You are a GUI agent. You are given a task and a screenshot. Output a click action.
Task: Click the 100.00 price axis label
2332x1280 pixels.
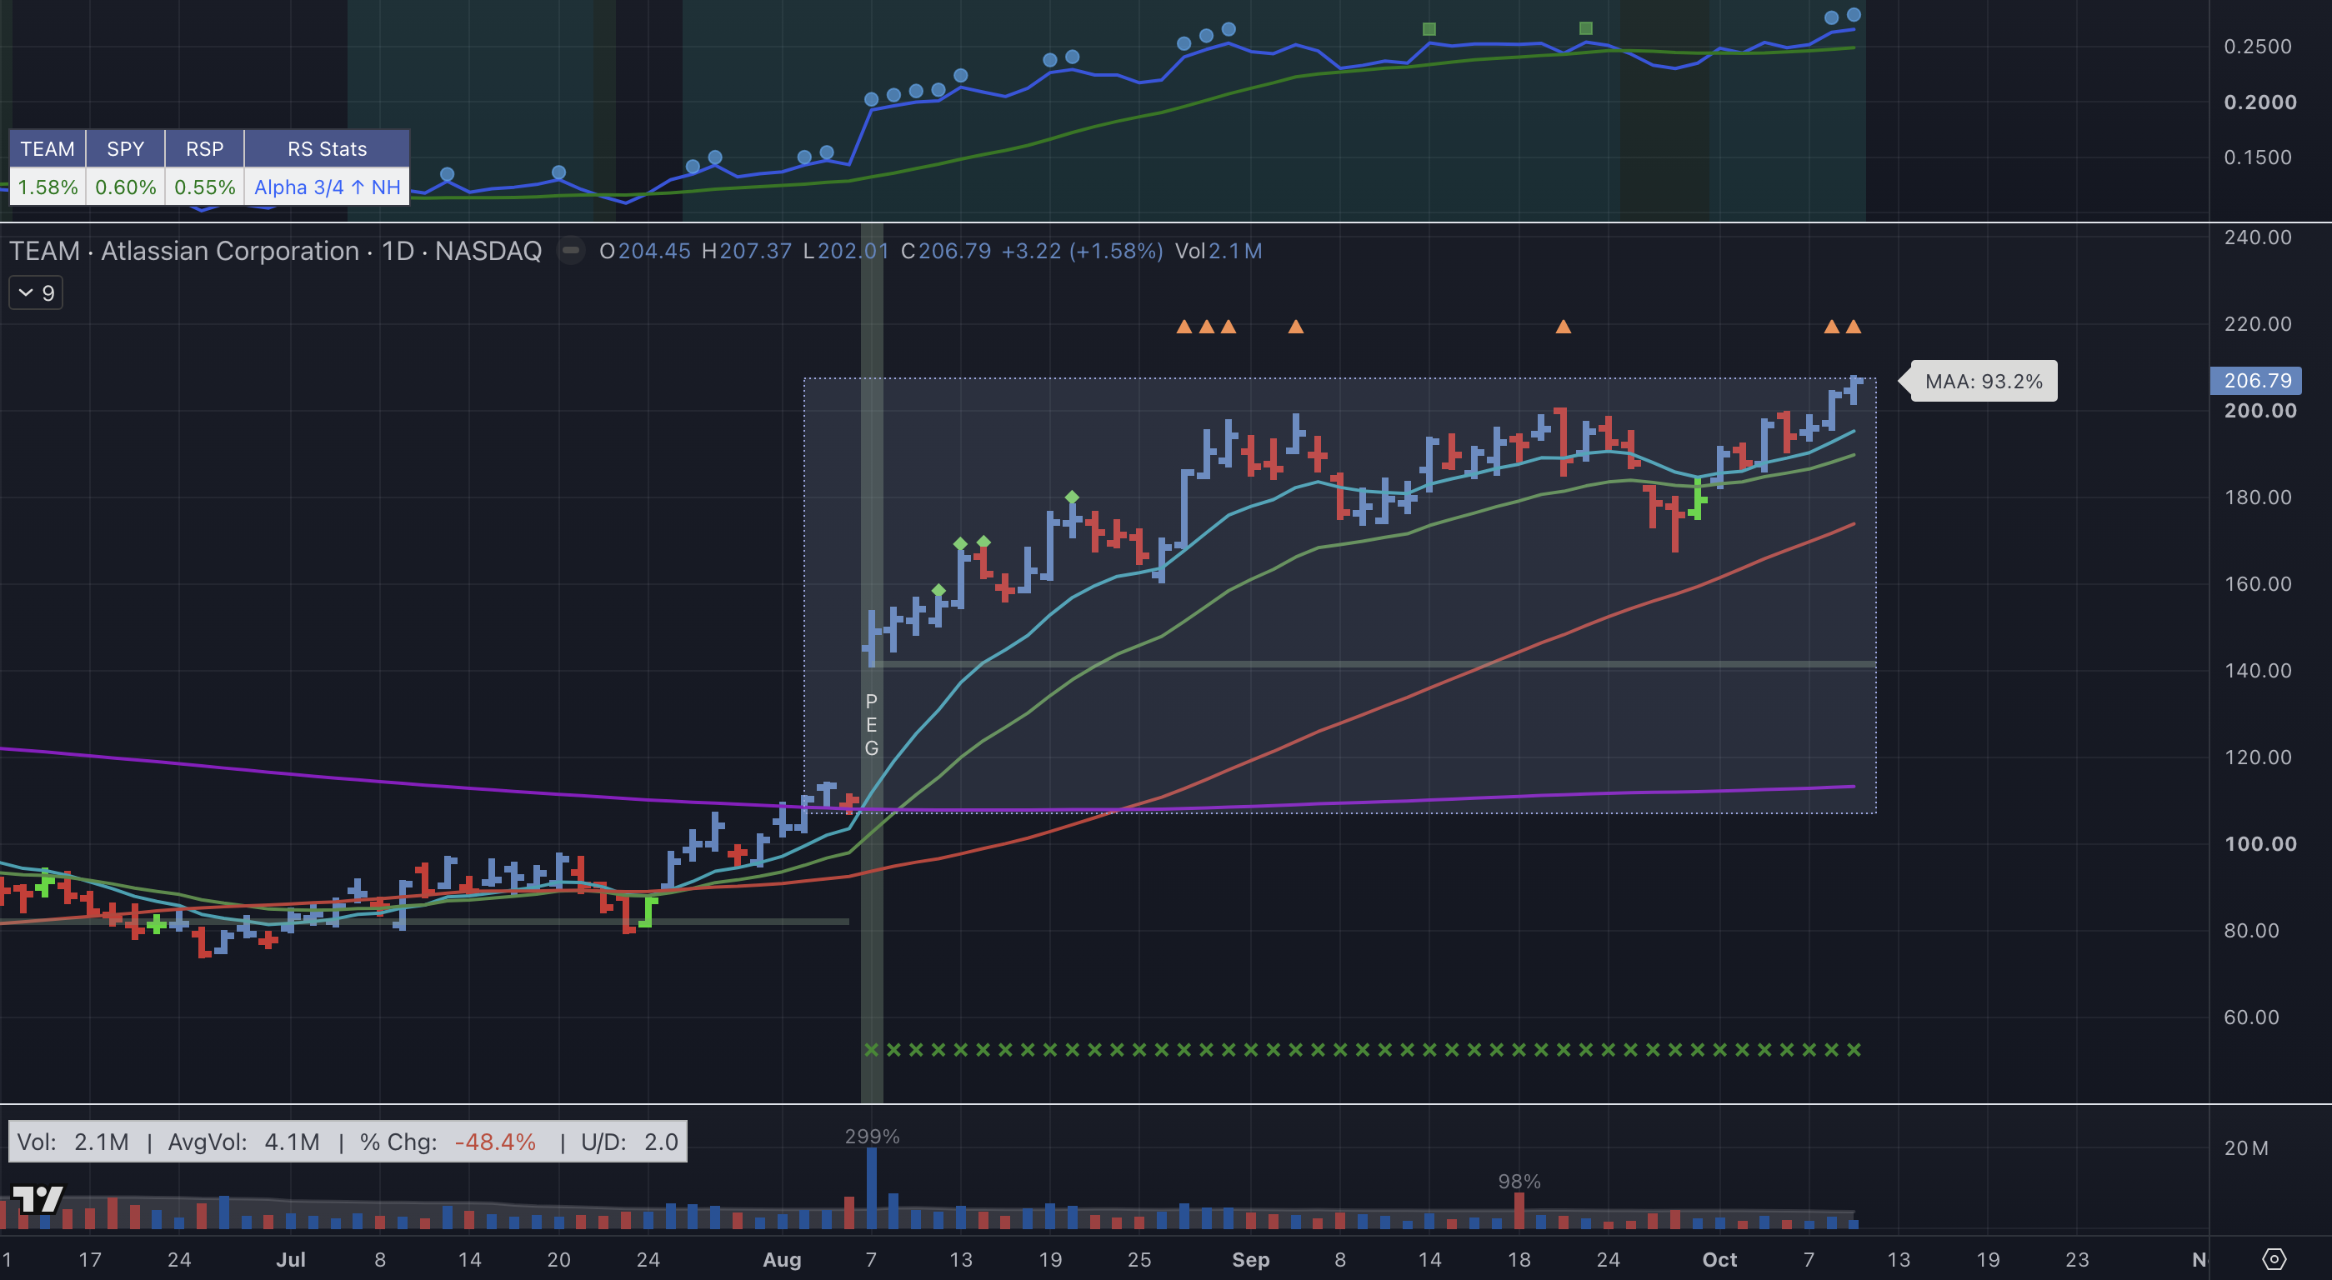pos(2259,843)
